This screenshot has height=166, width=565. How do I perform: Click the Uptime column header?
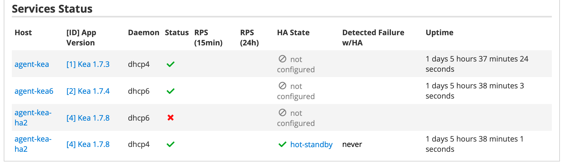point(439,33)
